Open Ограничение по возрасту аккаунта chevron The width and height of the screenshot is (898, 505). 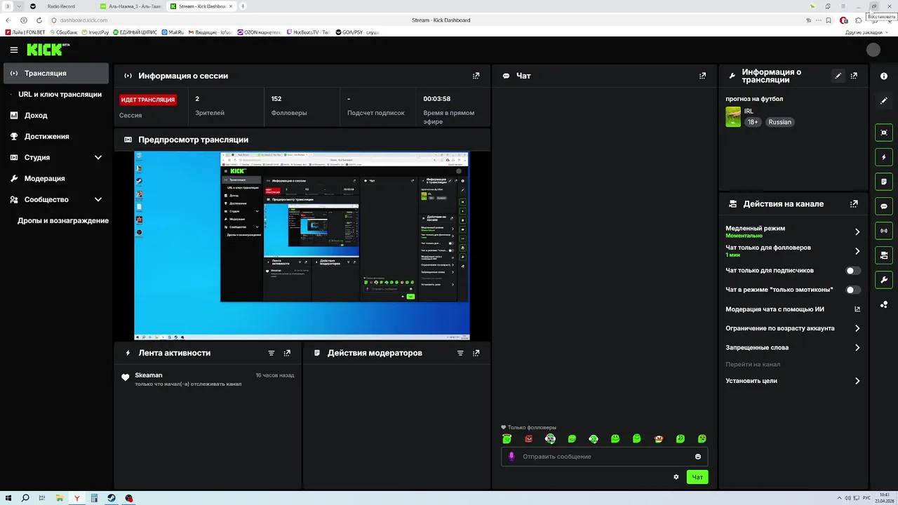pyautogui.click(x=857, y=328)
